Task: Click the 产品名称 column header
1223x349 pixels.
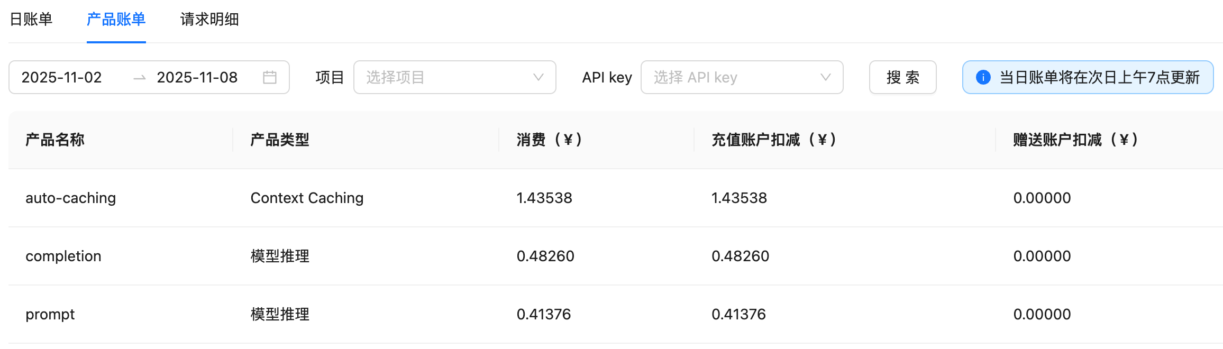Action: coord(55,140)
